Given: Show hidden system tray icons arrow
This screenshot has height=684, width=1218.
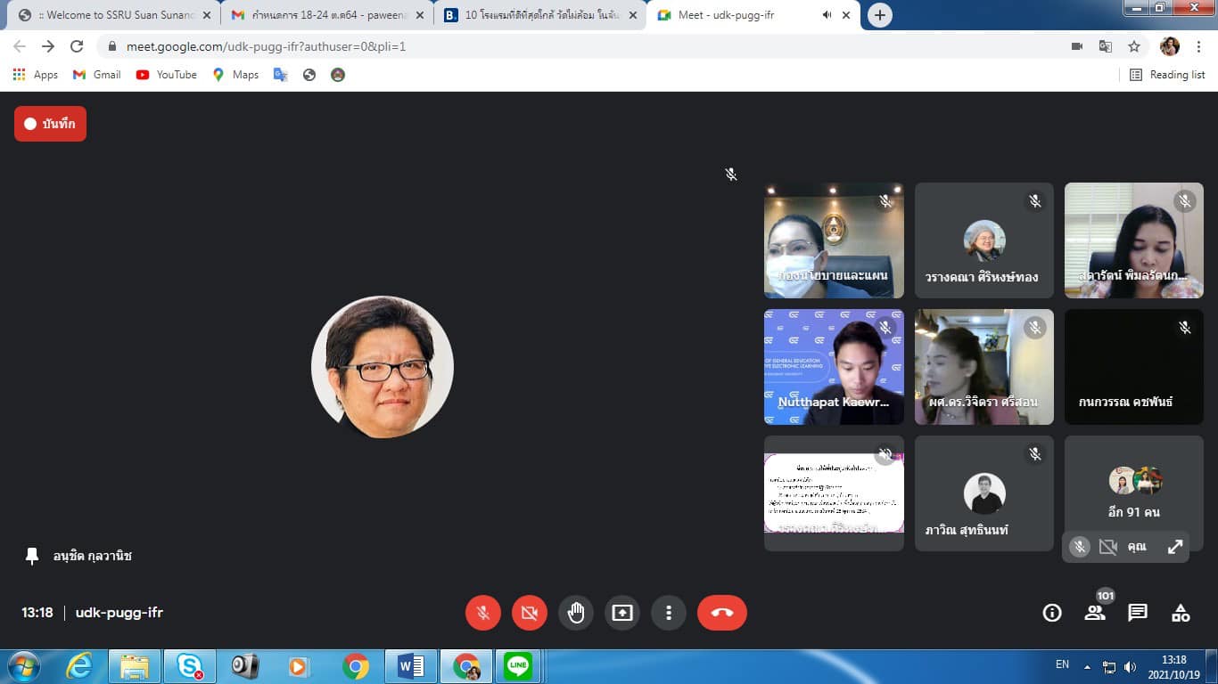Looking at the screenshot, I should [x=1087, y=666].
